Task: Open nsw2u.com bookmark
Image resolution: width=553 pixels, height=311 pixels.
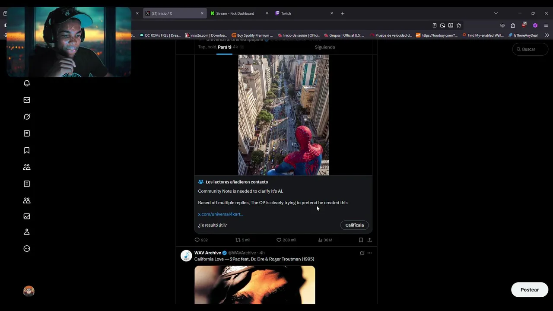Action: (206, 35)
